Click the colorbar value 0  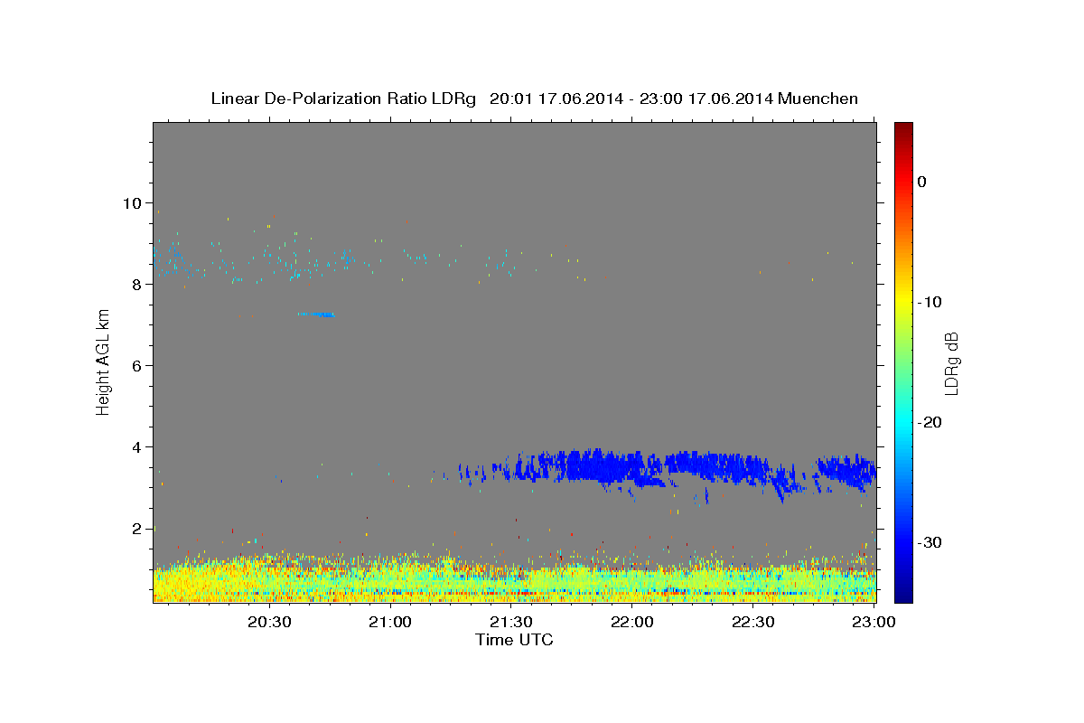(922, 182)
